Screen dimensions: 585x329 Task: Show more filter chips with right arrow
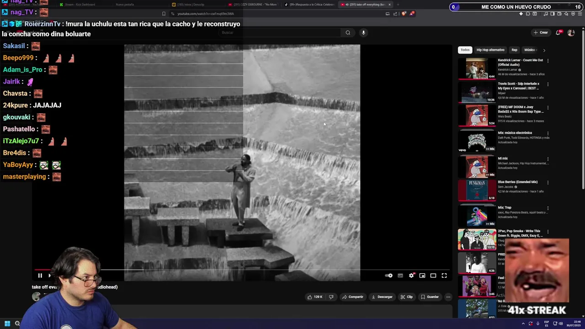544,50
